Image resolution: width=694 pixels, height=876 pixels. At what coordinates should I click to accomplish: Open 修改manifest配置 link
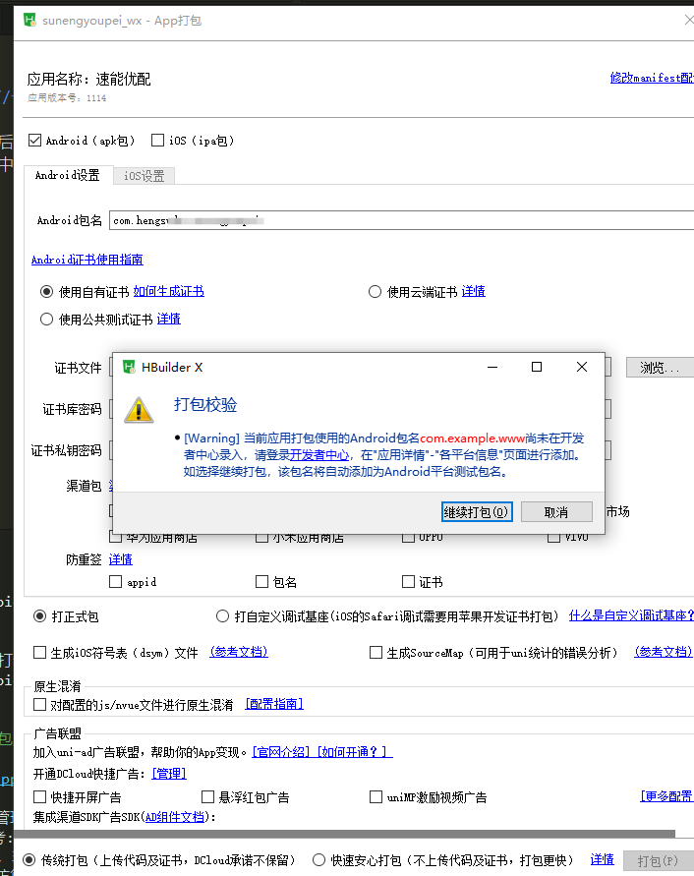point(652,78)
